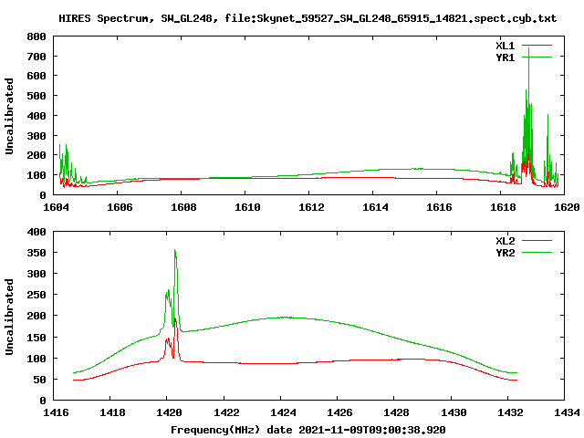This screenshot has width=584, height=438.
Task: Click the 1430 frequency tick label
Action: tap(454, 412)
